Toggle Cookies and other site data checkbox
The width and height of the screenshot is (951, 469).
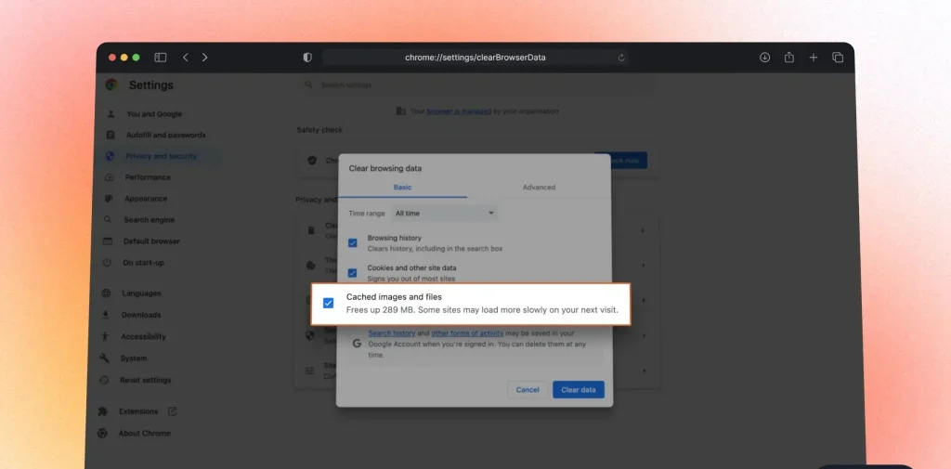click(353, 273)
